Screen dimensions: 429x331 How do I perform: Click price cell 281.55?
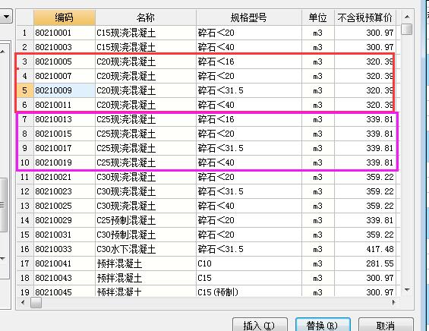[365, 263]
